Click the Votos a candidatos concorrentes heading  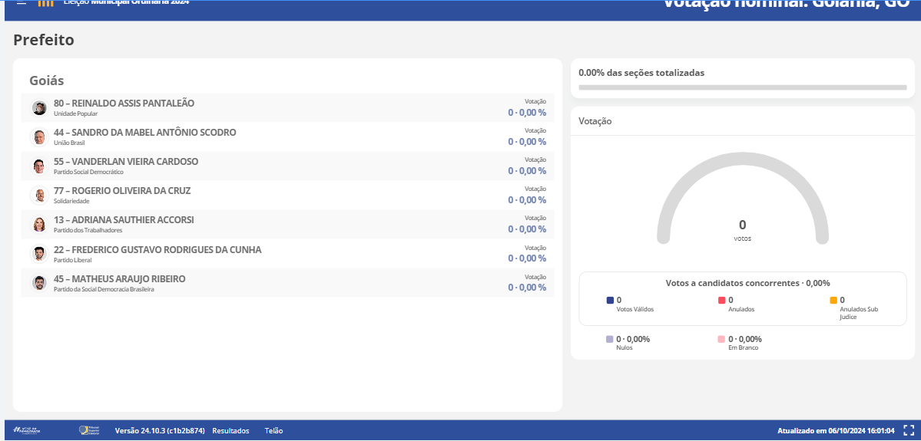point(747,283)
